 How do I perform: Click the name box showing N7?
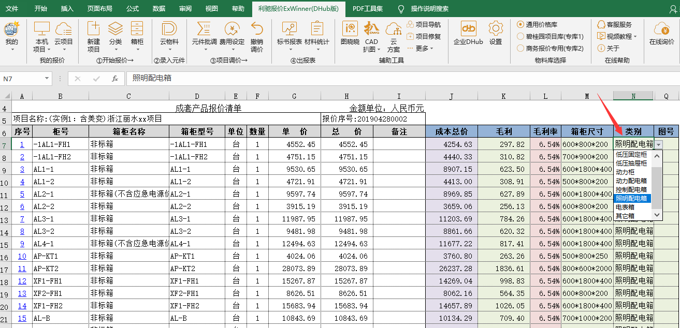pyautogui.click(x=22, y=79)
